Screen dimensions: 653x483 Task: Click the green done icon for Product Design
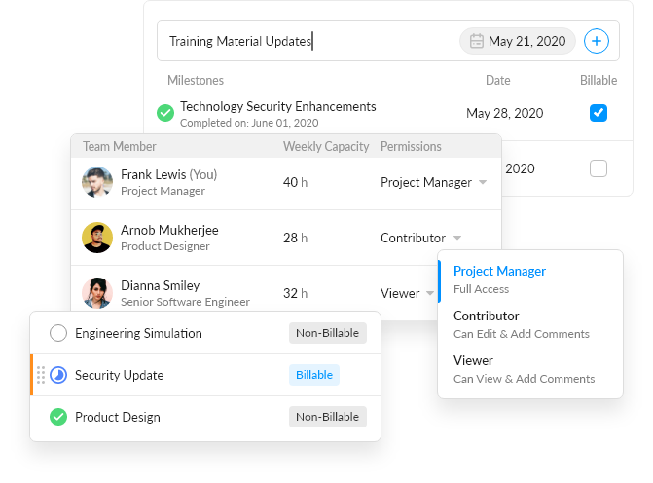(58, 417)
